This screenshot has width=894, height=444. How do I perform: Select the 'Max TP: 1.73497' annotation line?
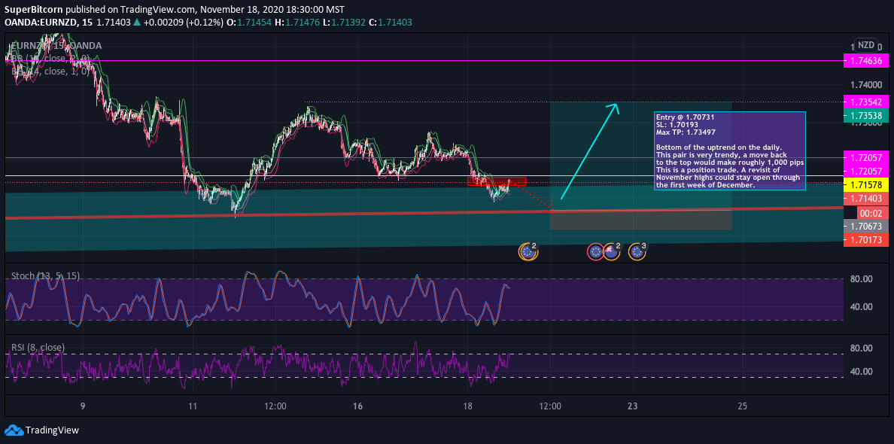[x=685, y=132]
